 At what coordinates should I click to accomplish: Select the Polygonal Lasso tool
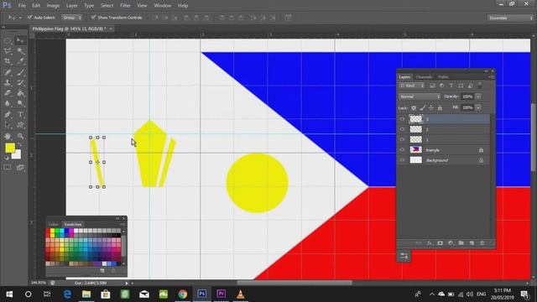click(x=8, y=51)
